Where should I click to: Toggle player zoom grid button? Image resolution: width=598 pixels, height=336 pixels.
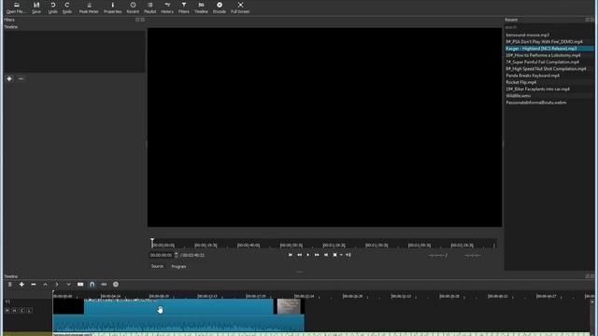335,255
